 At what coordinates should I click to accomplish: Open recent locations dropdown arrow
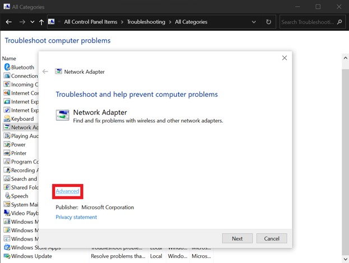[x=32, y=22]
